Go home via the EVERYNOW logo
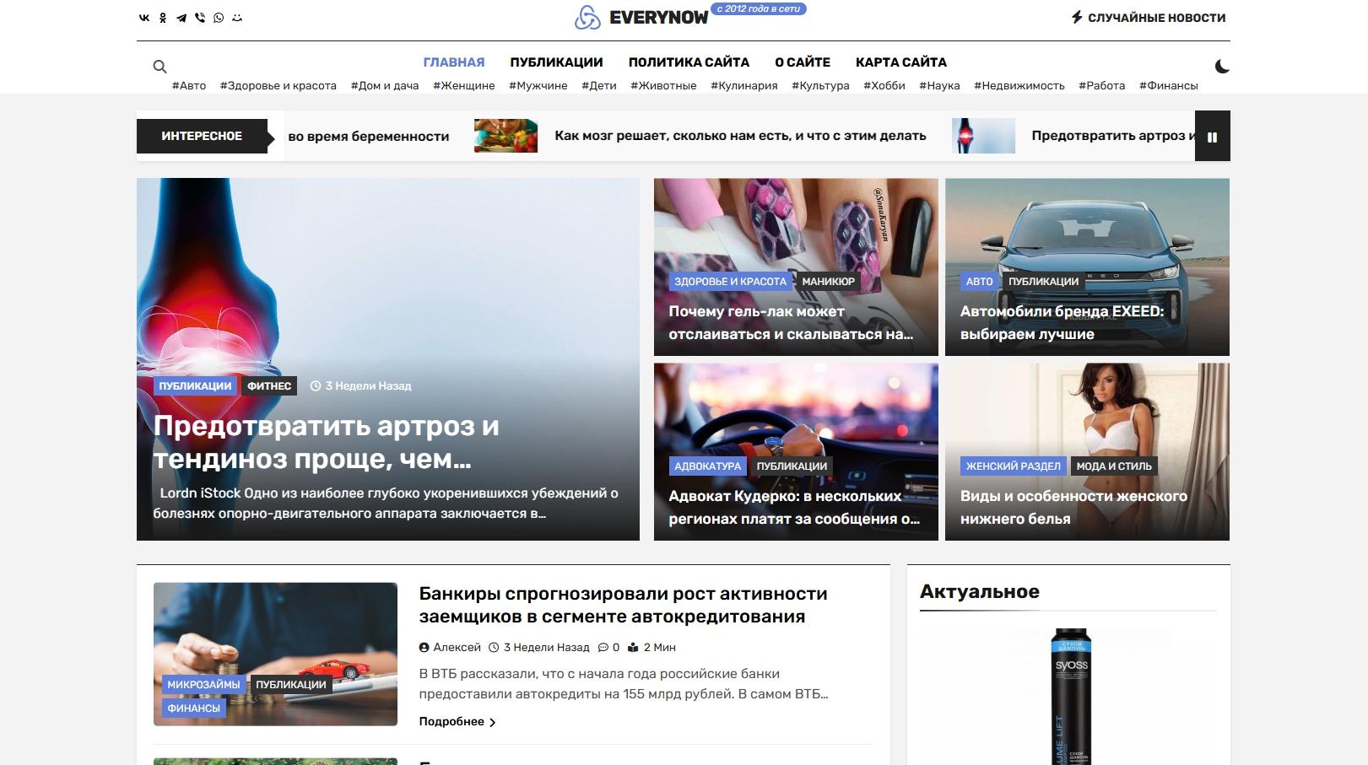 coord(641,18)
